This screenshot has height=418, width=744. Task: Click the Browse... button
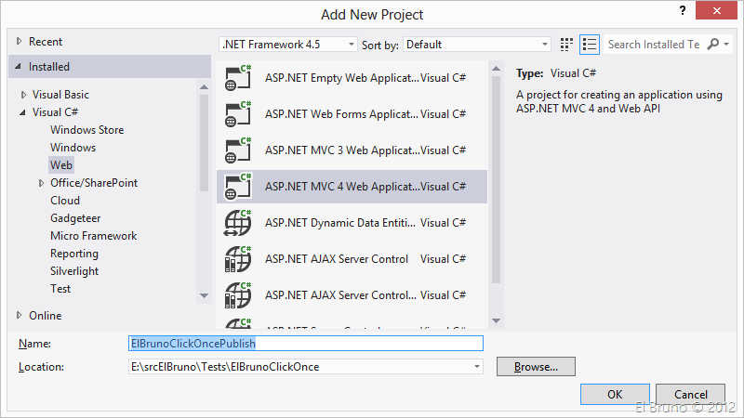(536, 367)
